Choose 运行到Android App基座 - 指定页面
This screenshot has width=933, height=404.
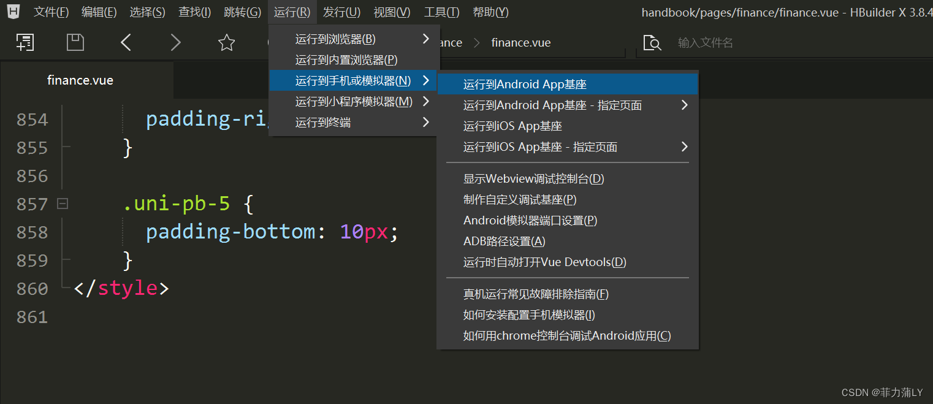click(x=568, y=105)
